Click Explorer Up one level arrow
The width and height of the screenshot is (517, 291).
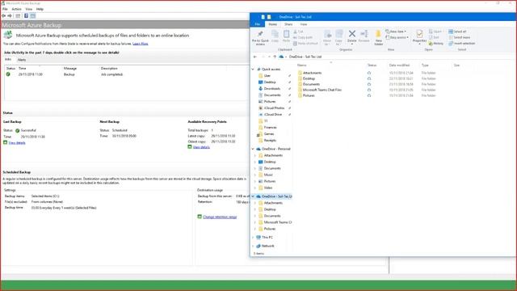275,57
